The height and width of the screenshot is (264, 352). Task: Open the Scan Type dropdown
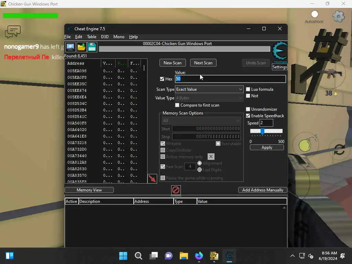coord(209,89)
